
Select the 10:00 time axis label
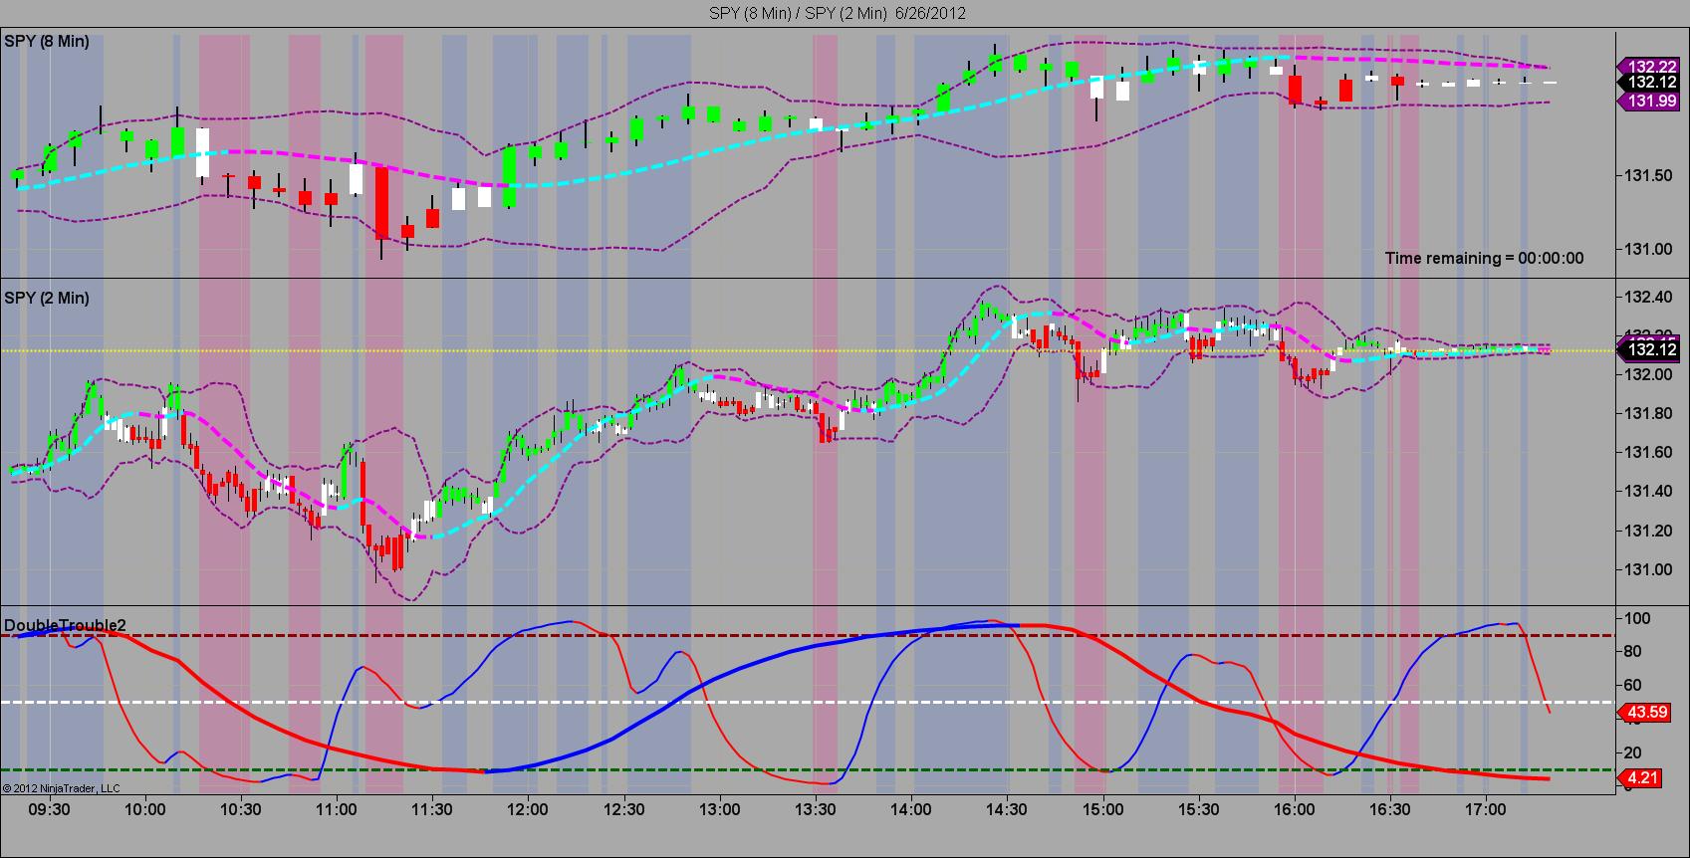coord(145,809)
